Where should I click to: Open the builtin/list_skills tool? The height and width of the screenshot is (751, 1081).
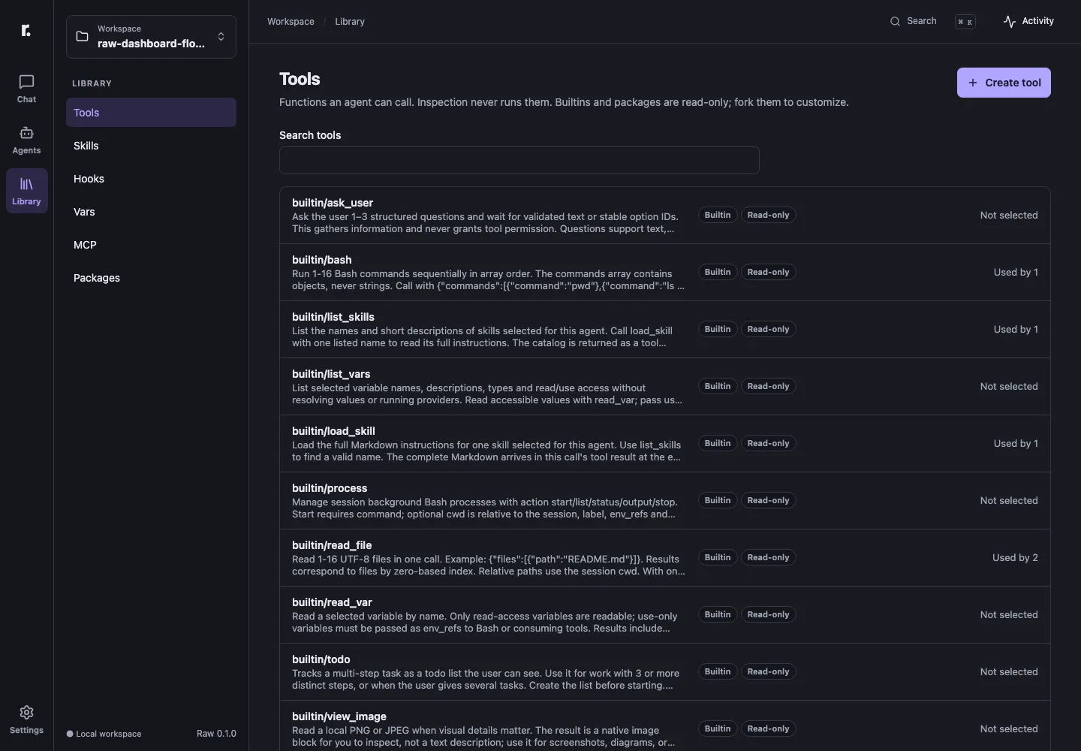click(664, 330)
